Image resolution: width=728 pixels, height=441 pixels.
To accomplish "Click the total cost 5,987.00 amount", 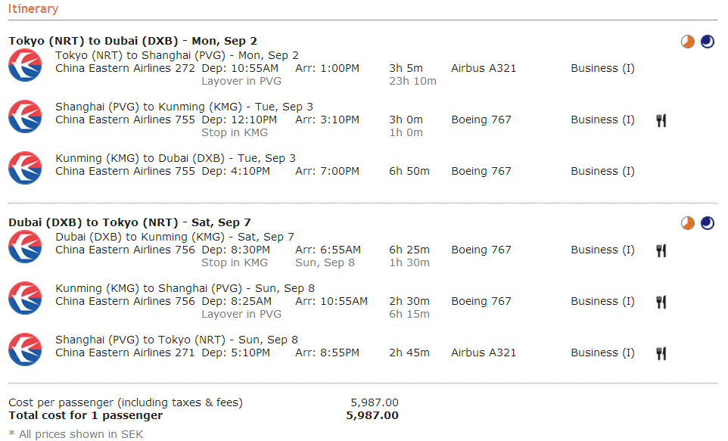I will pos(372,415).
